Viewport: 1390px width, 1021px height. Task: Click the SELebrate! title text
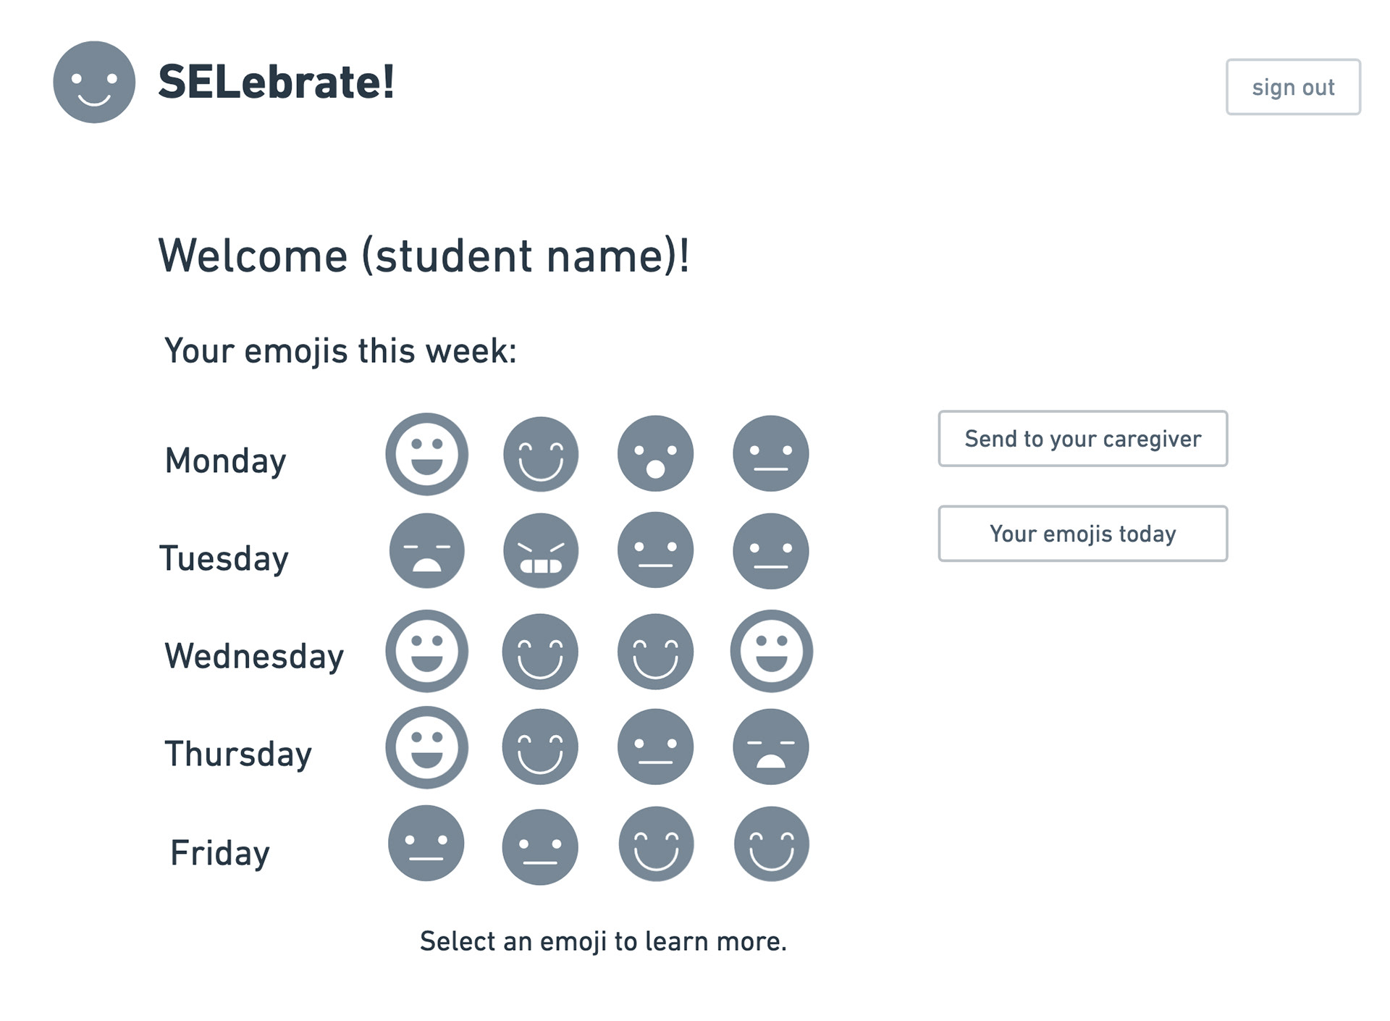pyautogui.click(x=276, y=82)
